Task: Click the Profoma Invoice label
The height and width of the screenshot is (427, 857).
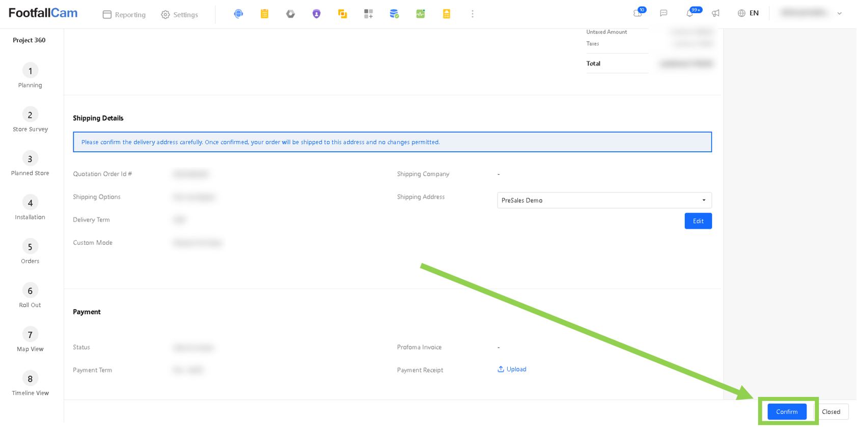Action: pyautogui.click(x=420, y=347)
